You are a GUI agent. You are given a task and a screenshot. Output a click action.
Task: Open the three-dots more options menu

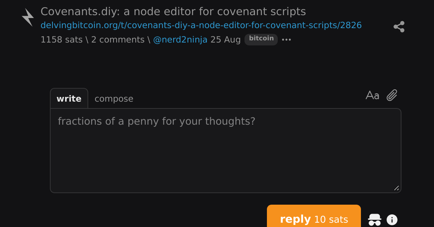click(286, 40)
